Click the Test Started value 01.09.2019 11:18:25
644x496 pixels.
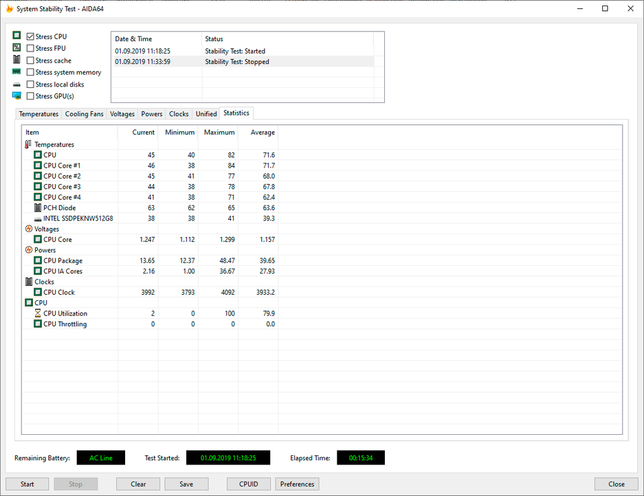coord(228,458)
